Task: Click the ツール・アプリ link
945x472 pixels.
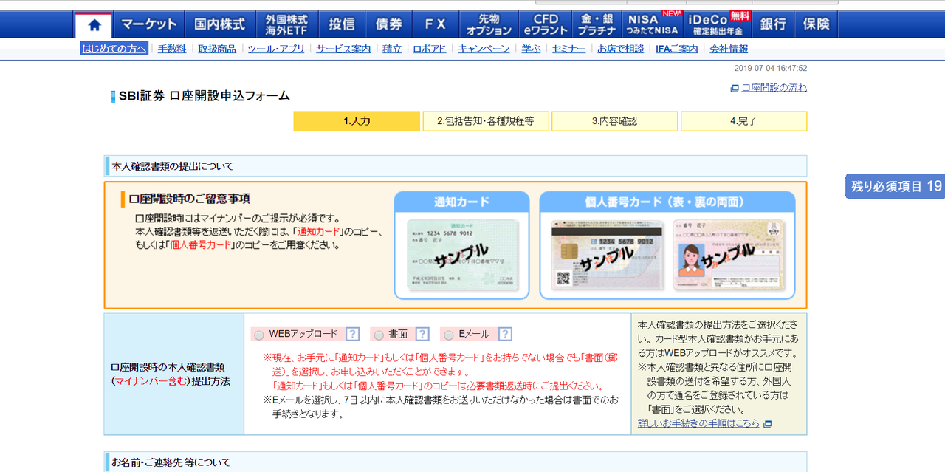Action: [x=276, y=49]
